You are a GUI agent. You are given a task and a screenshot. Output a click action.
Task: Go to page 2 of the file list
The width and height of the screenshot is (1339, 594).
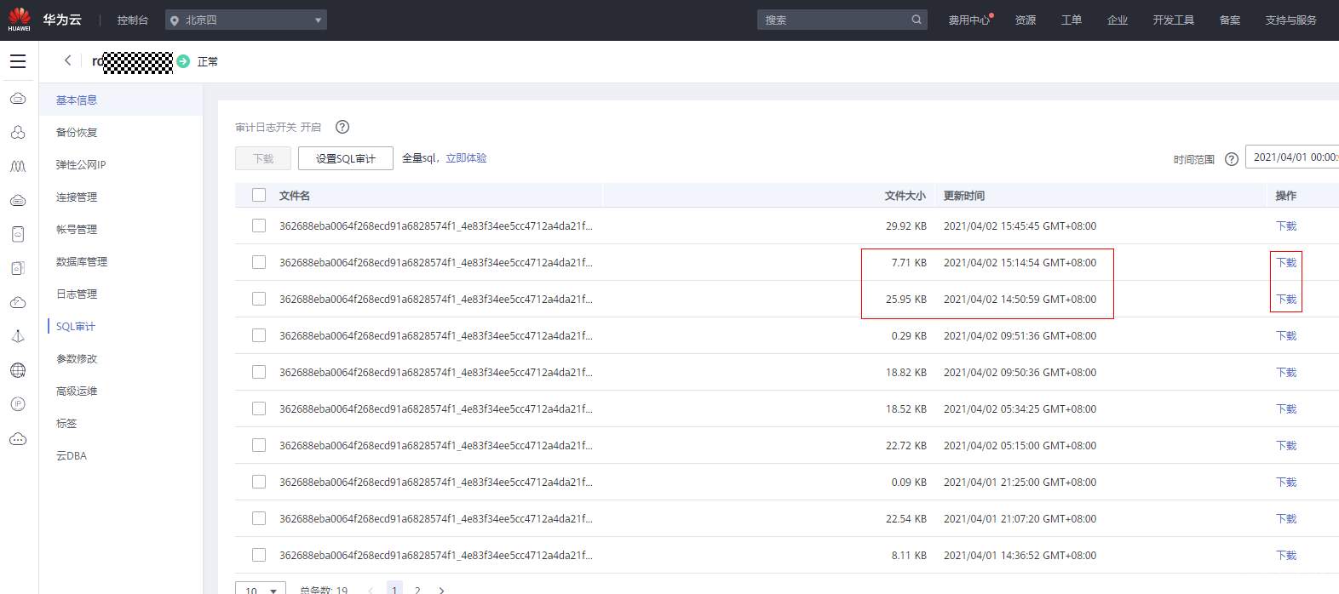coord(417,590)
